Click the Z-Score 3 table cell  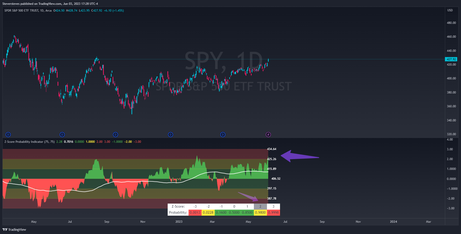click(x=273, y=206)
